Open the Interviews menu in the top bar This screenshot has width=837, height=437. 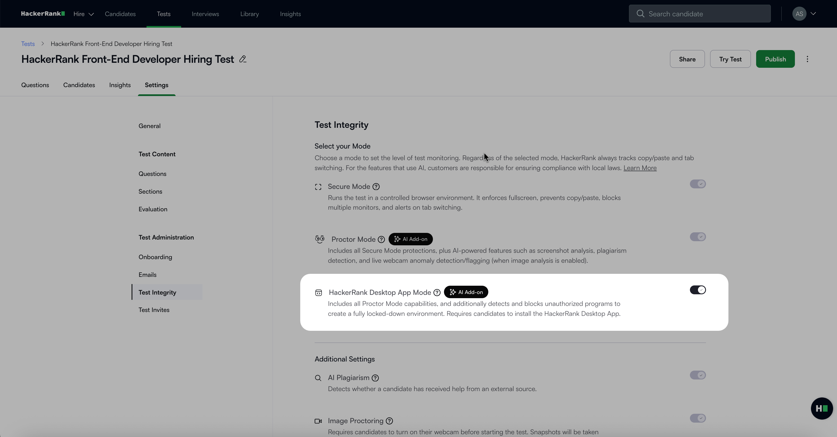(205, 14)
